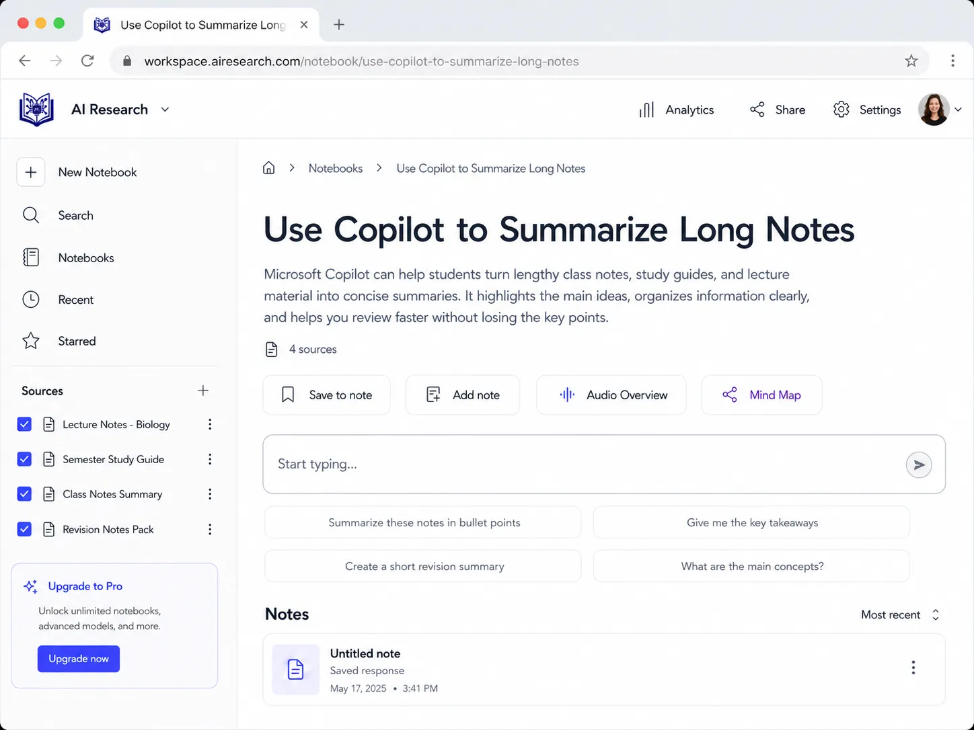Click the Add note button
Screen dimensions: 974x730
click(463, 395)
